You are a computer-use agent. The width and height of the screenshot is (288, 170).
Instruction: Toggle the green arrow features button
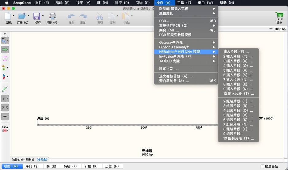[5, 49]
